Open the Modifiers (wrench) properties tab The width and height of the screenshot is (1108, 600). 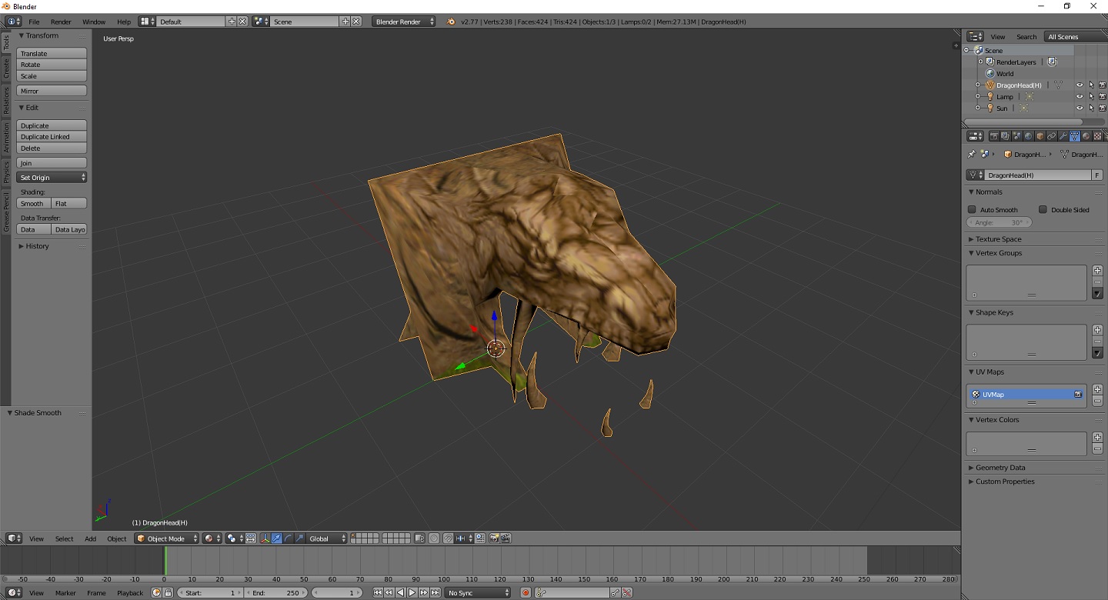(1063, 136)
